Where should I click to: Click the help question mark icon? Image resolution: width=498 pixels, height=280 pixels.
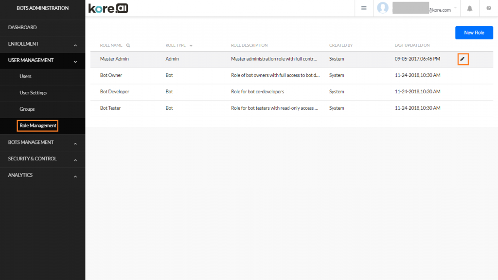coord(489,8)
